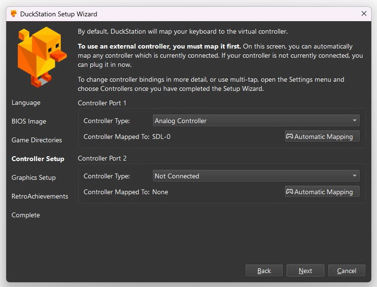Click 'To change controller bindings' paragraph
377x287 pixels.
point(211,84)
